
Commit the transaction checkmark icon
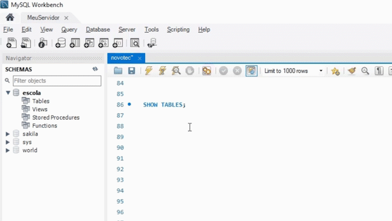coord(223,71)
